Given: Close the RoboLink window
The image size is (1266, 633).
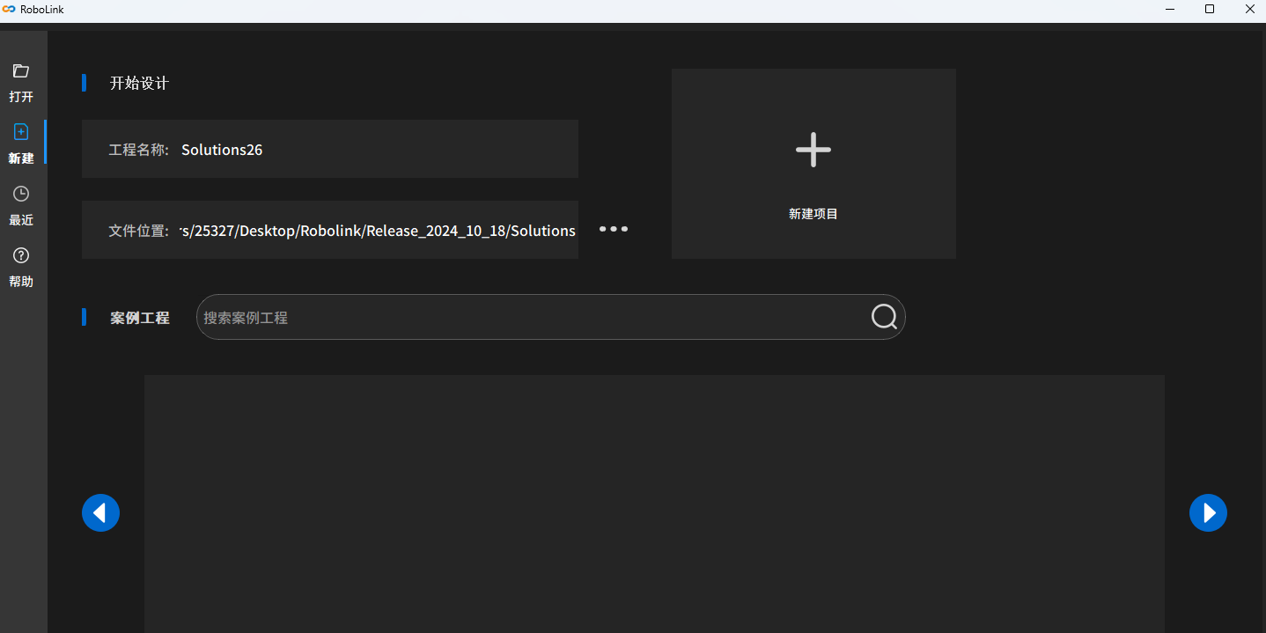Looking at the screenshot, I should [x=1249, y=10].
